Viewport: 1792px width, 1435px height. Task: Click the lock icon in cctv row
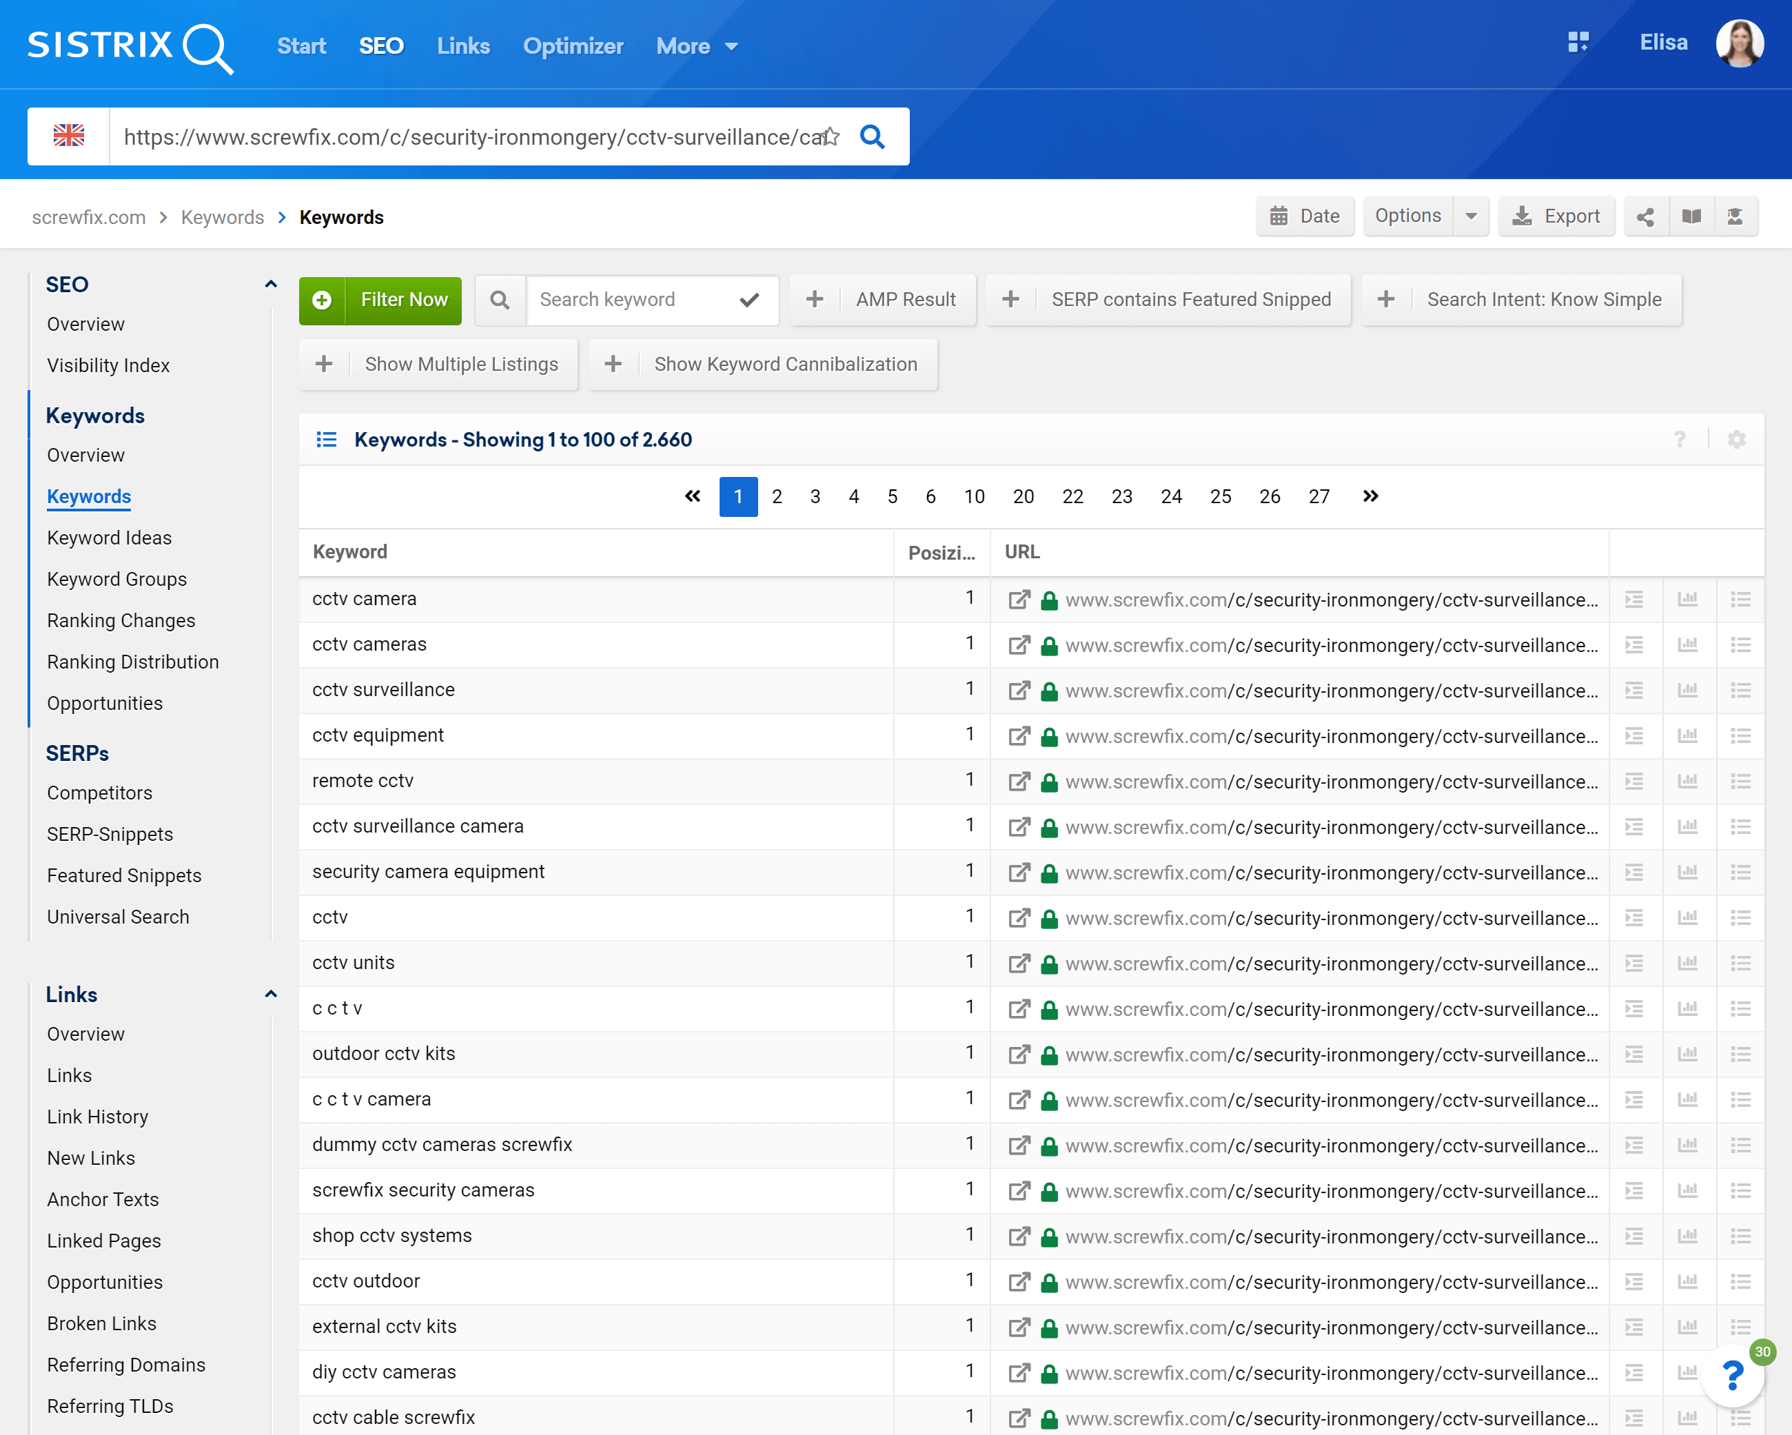click(x=1050, y=918)
